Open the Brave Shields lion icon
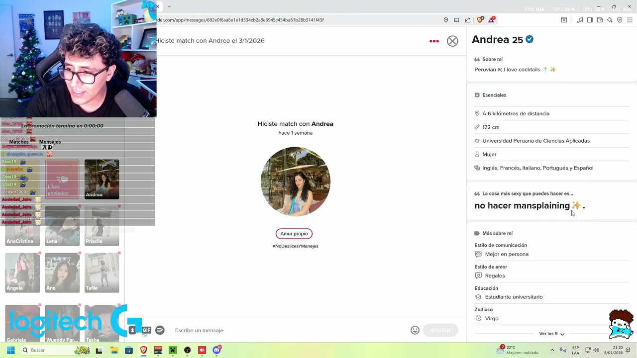Viewport: 637px width, 358px height. [x=480, y=20]
